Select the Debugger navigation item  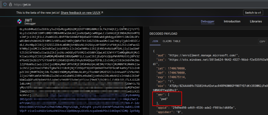point(208,21)
